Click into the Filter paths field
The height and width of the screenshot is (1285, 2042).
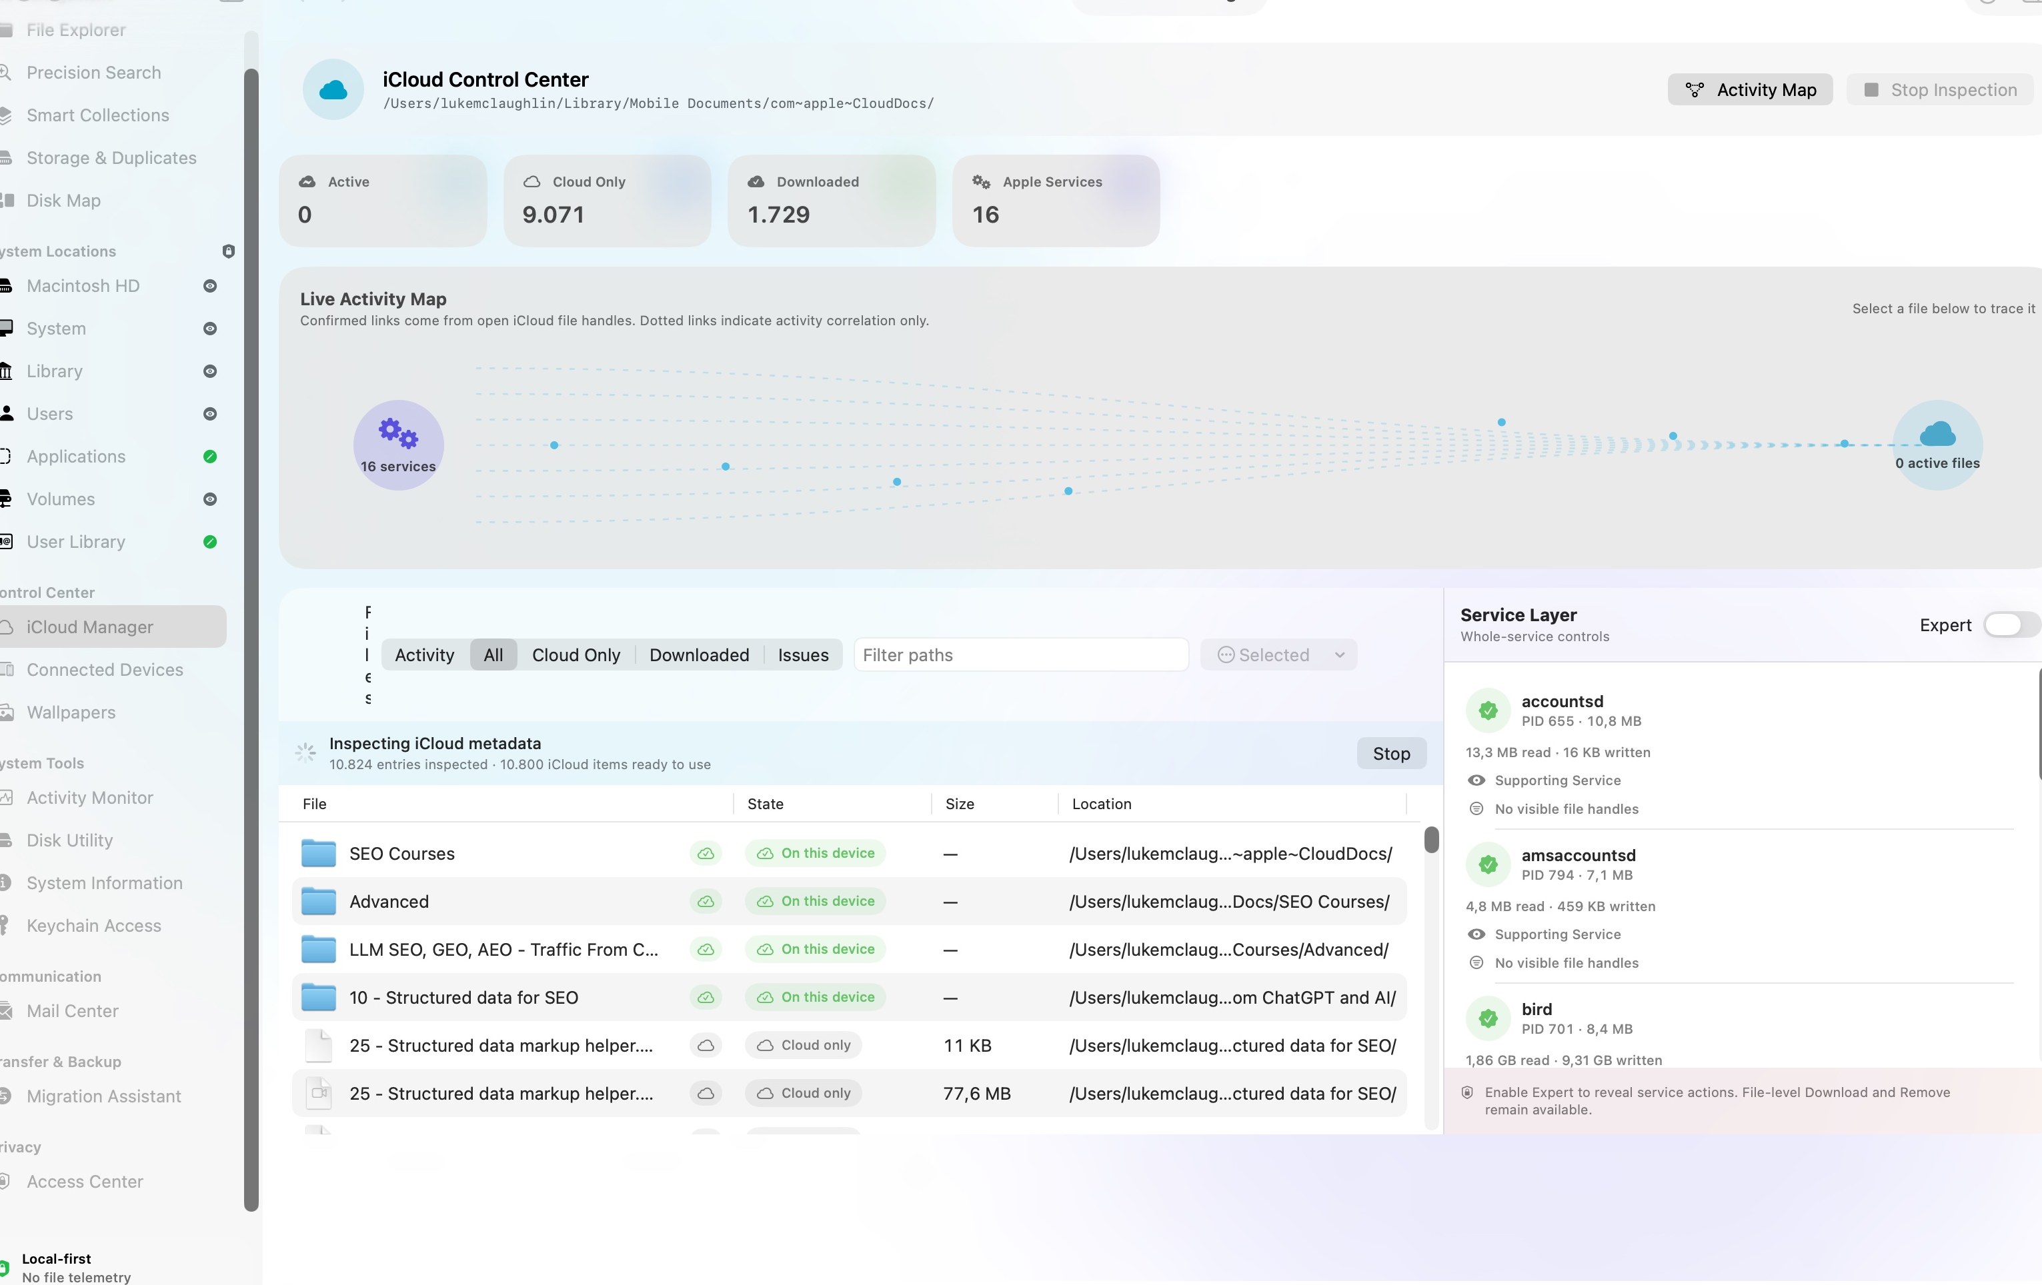pyautogui.click(x=1021, y=654)
